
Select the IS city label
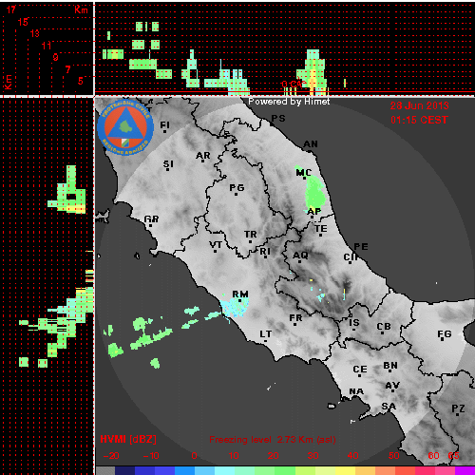[354, 323]
